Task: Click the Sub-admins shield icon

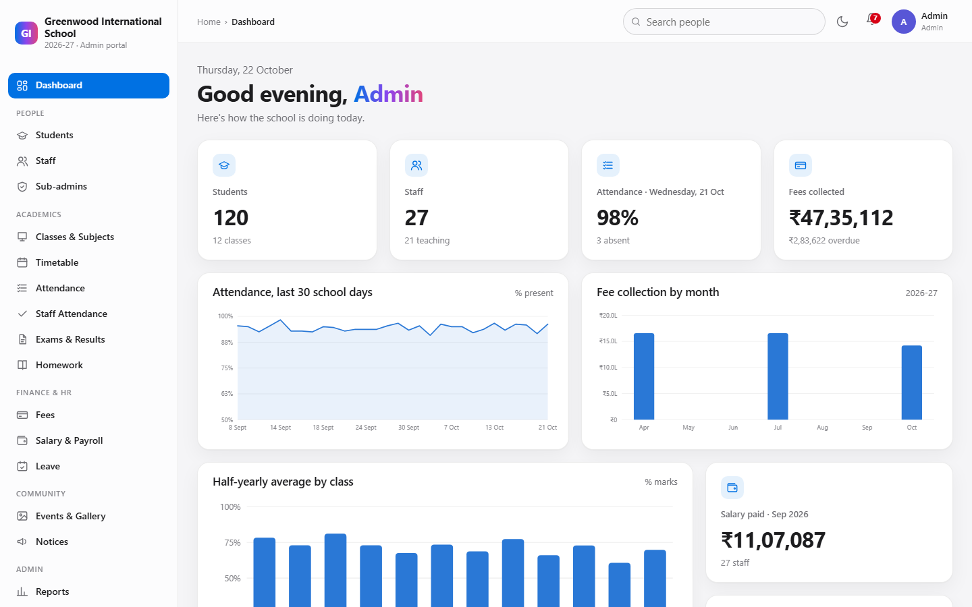Action: click(x=22, y=187)
